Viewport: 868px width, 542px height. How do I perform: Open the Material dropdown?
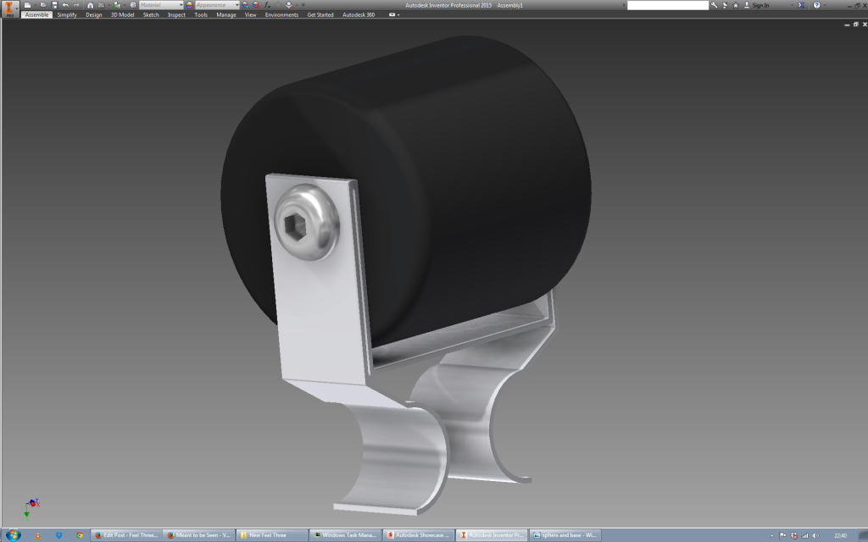[x=161, y=5]
